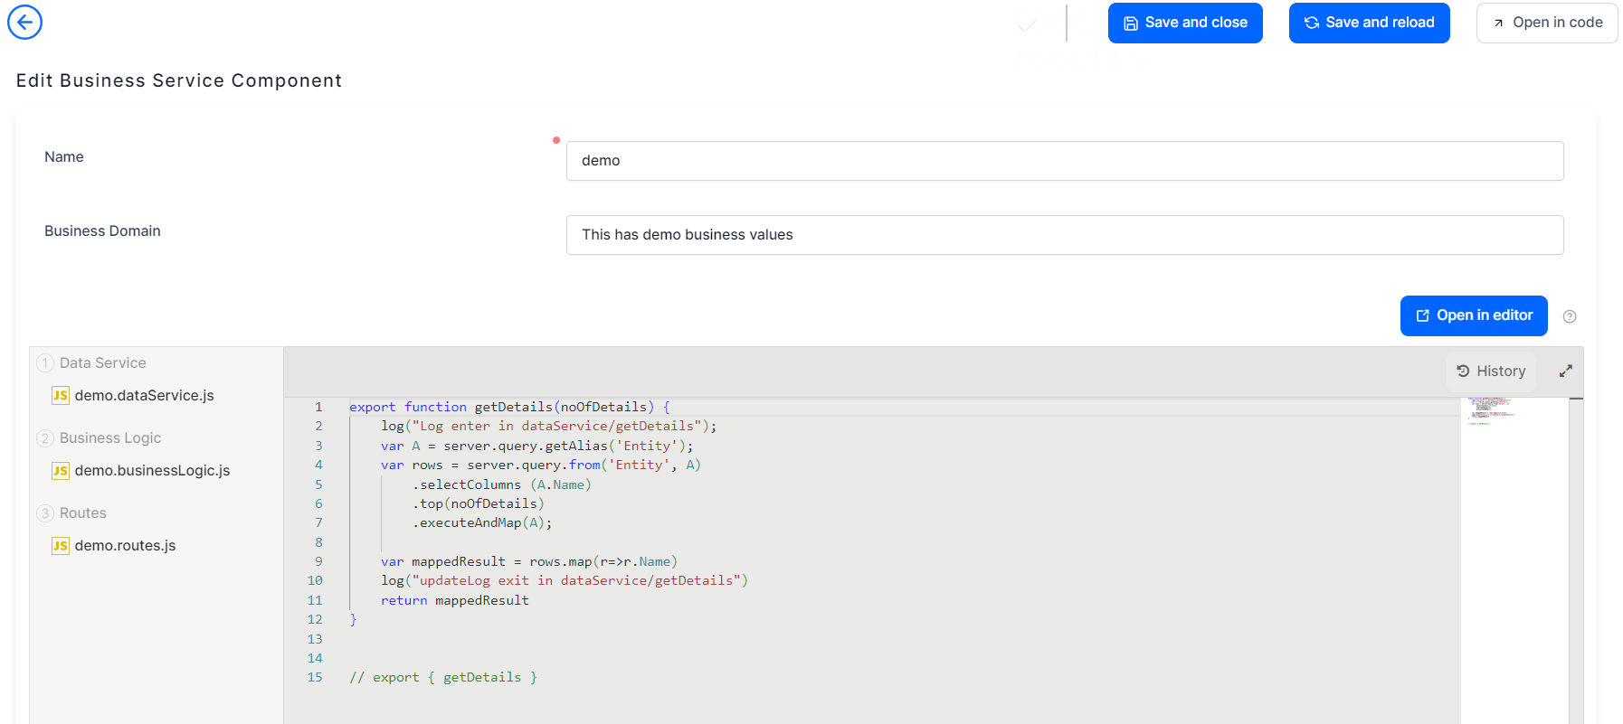Click the demo.businessLogic.js file icon

(x=61, y=471)
